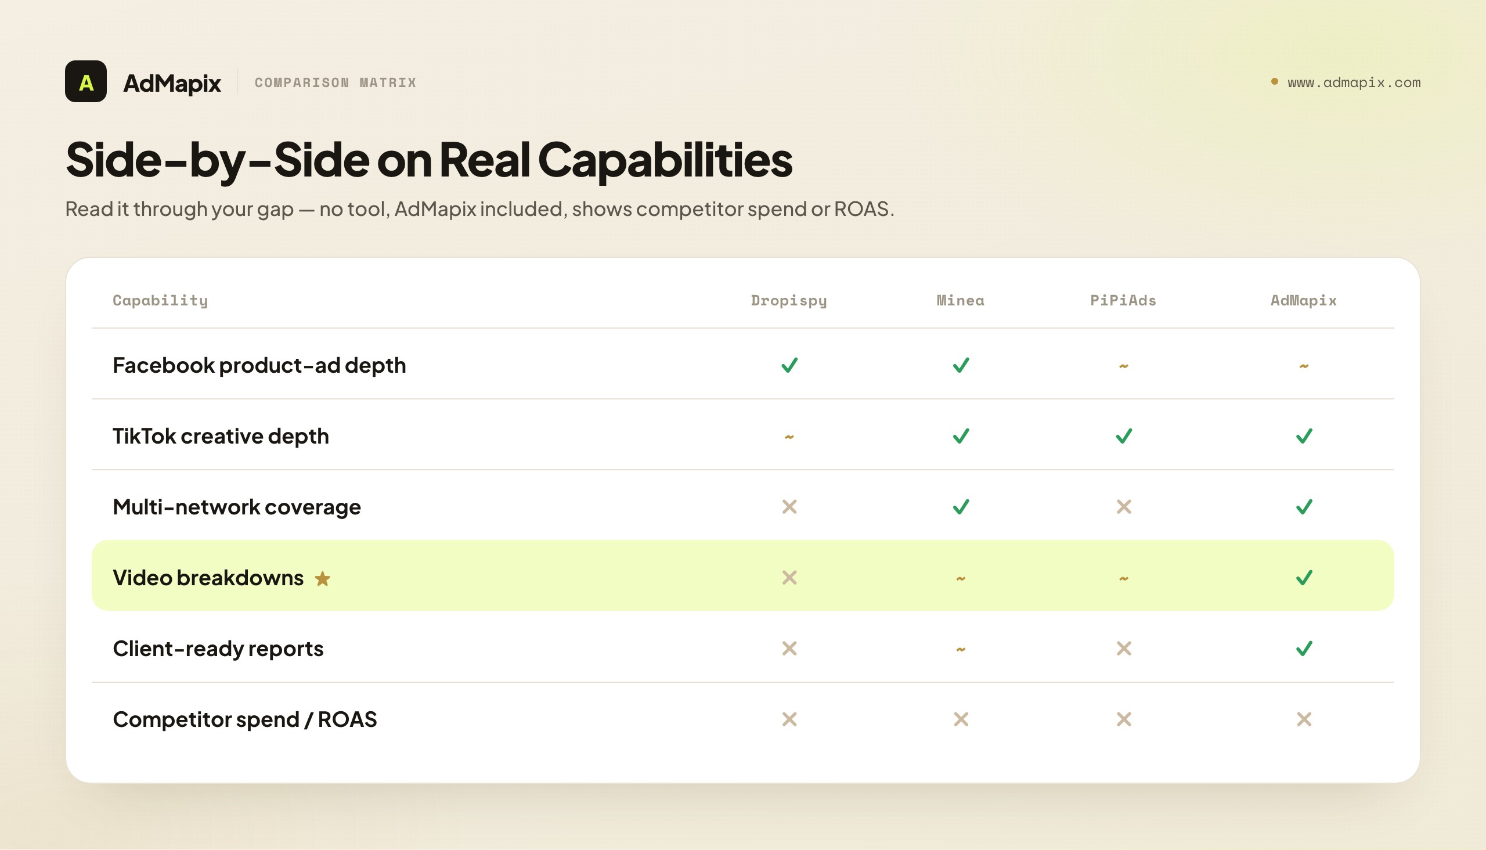Click Dropispy cross for Video breakdowns
Image resolution: width=1486 pixels, height=850 pixels.
789,577
